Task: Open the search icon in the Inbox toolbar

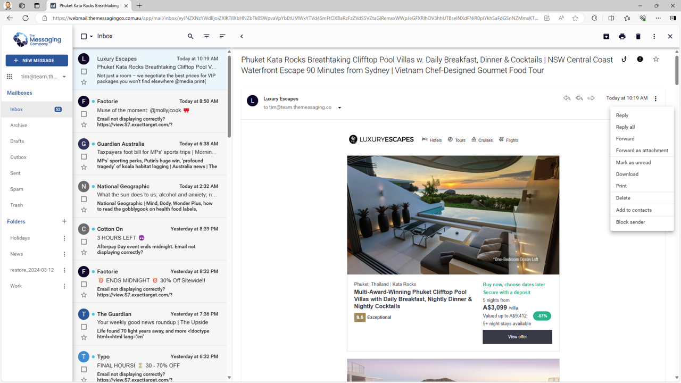Action: (x=190, y=37)
